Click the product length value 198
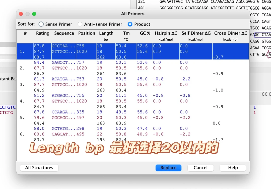Viewport: 271px width, 189px height. [x=101, y=139]
